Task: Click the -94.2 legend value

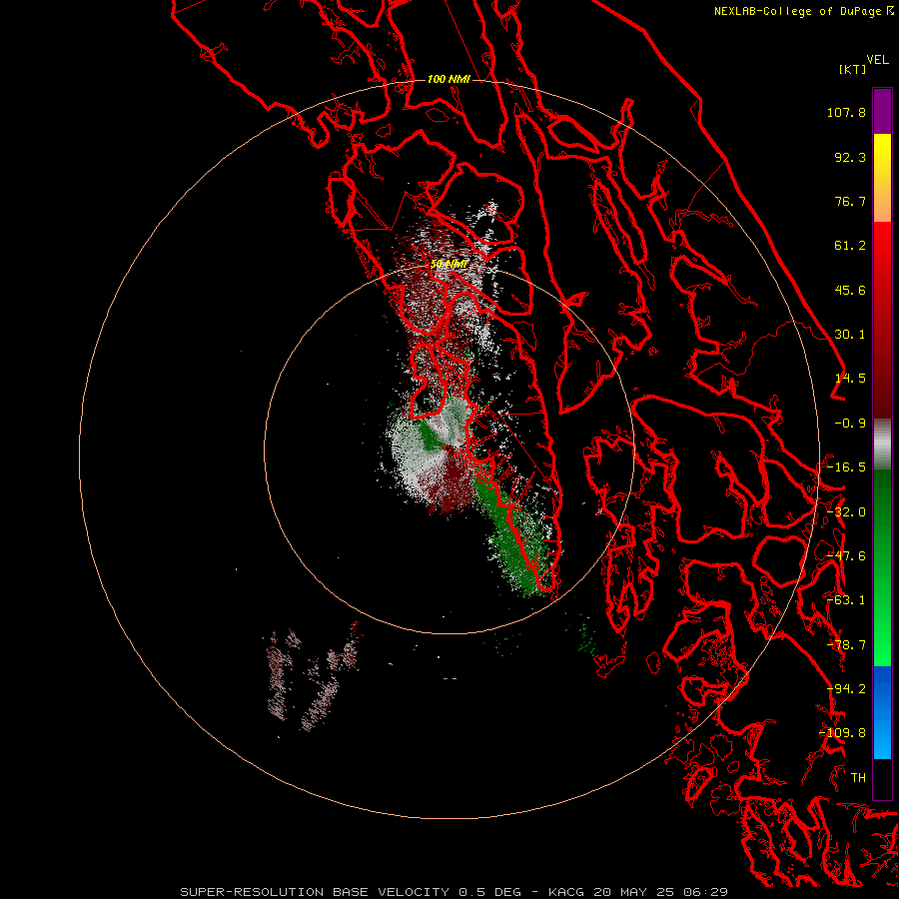Action: 846,689
